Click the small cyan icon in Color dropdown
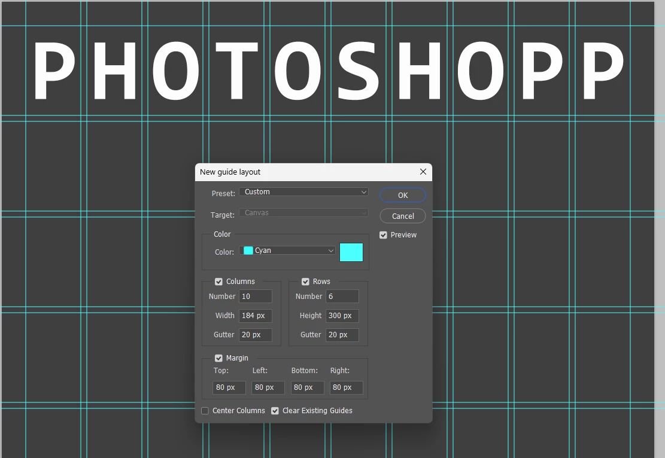665x458 pixels. click(x=248, y=251)
